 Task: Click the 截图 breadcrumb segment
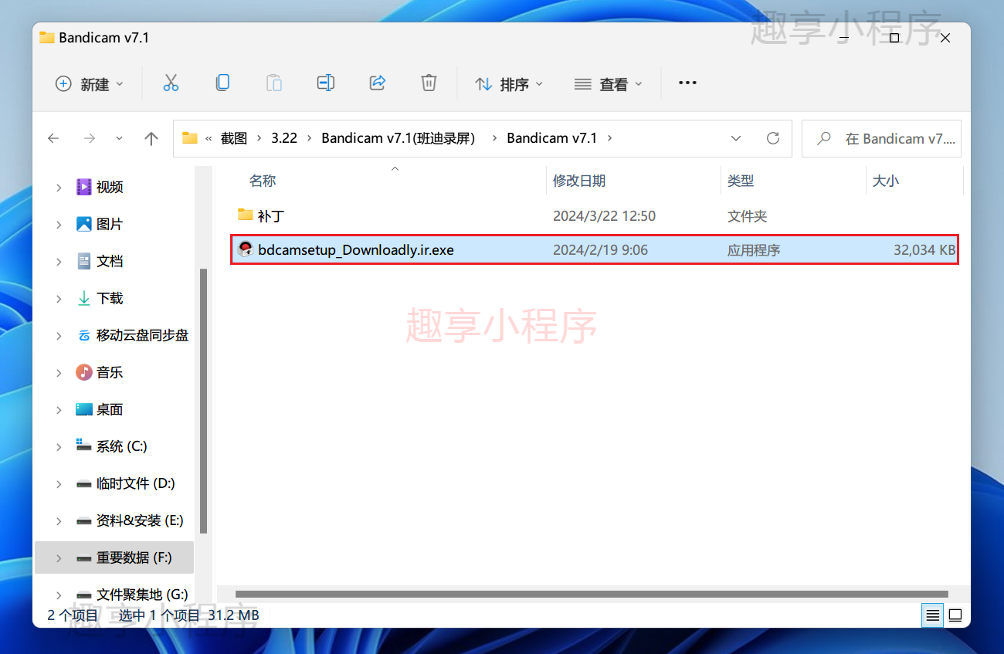tap(234, 138)
